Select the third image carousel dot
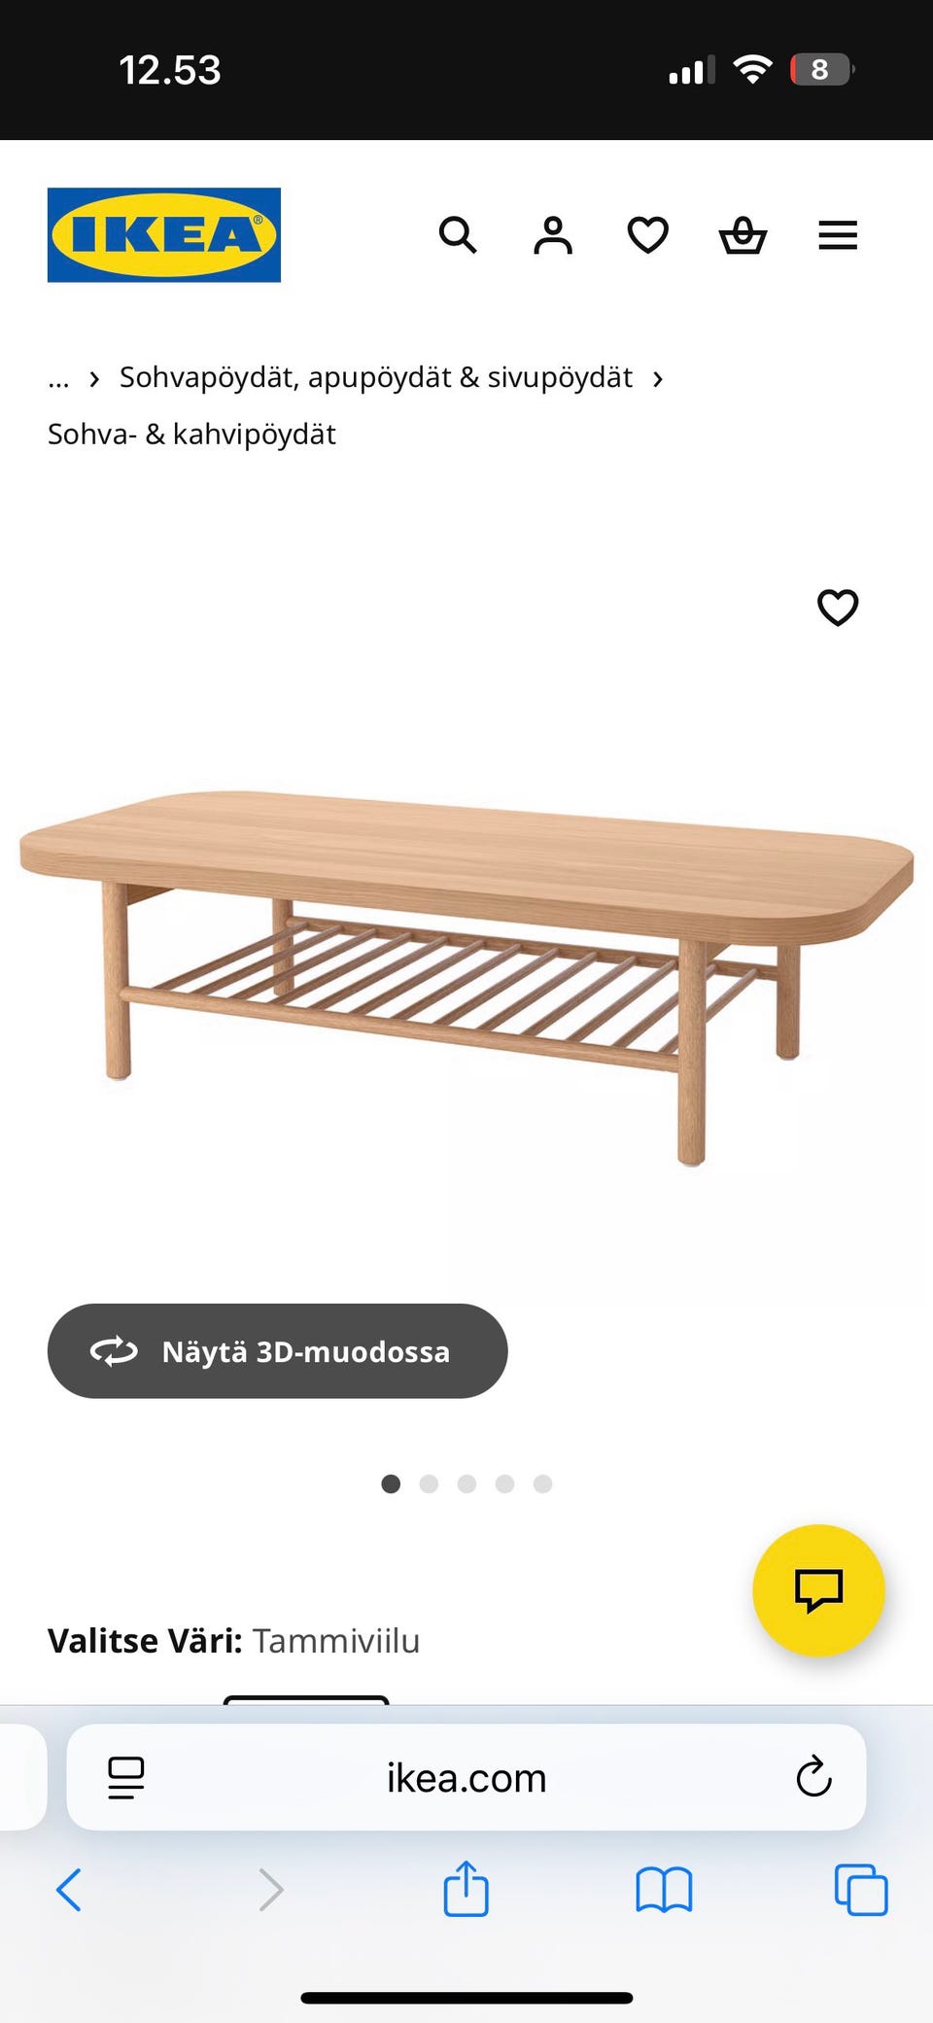The height and width of the screenshot is (2023, 933). [466, 1483]
